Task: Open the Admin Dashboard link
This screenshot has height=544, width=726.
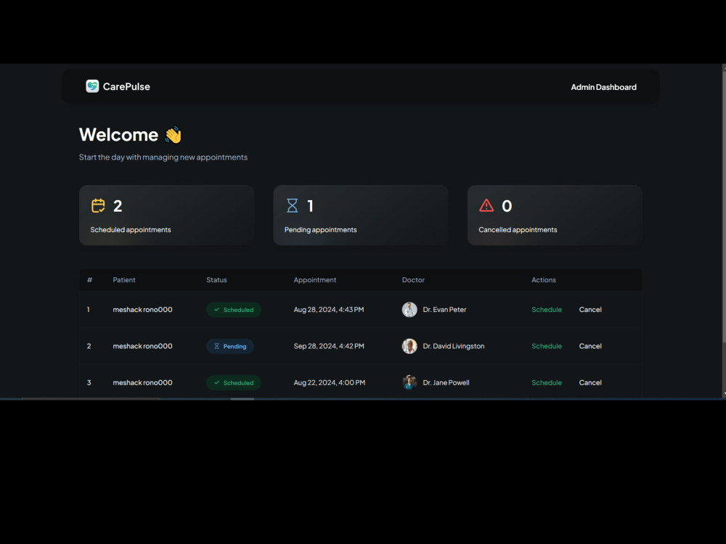Action: (x=603, y=87)
